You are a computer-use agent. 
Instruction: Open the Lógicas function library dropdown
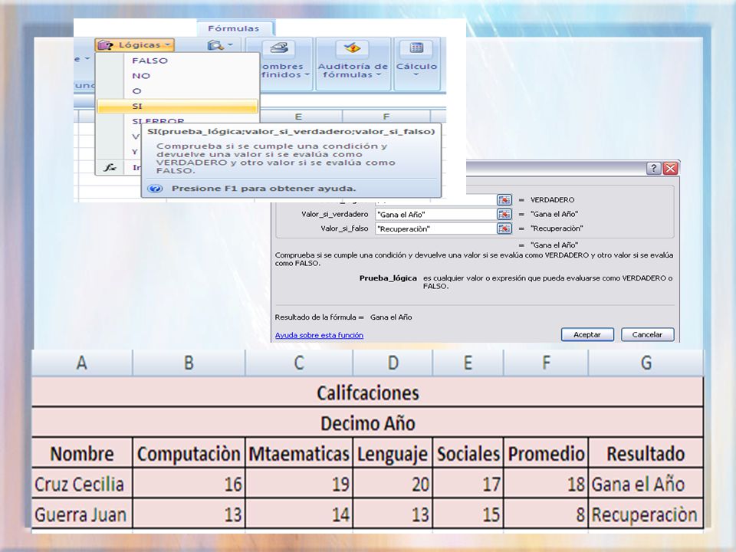coord(134,44)
